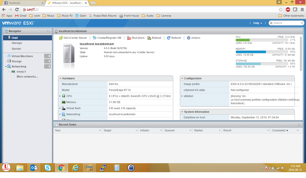Click the Storage navigator icon
Image resolution: width=306 pixels, height=178 pixels.
pos(9,61)
